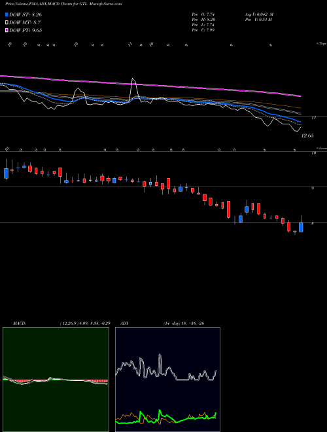Click the 9 price axis label
Screen dimensions: 327x432
pyautogui.click(x=313, y=188)
